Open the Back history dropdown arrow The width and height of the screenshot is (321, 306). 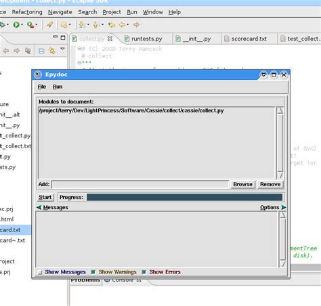(x=128, y=24)
